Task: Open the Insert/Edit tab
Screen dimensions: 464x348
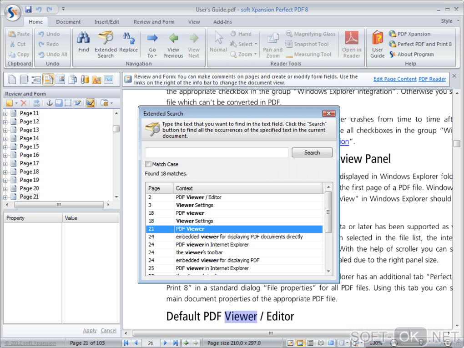Action: click(x=107, y=22)
